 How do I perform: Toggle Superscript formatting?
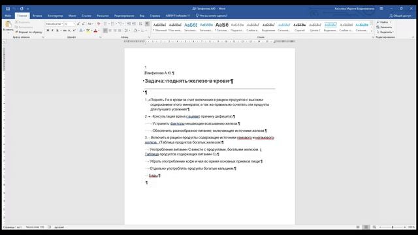click(x=74, y=31)
